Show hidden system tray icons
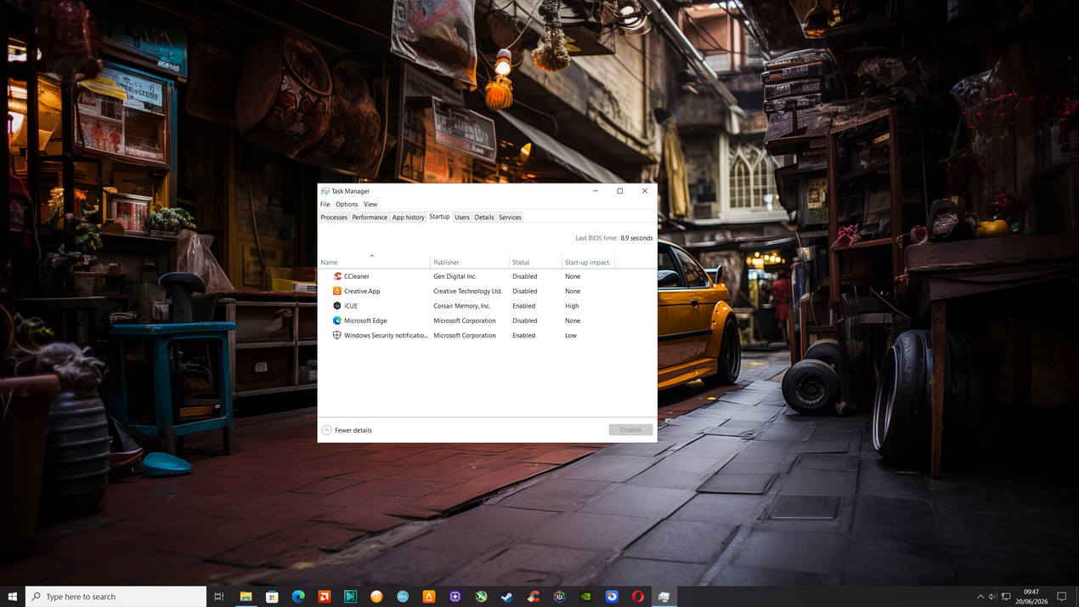The height and width of the screenshot is (607, 1079). coord(980,597)
